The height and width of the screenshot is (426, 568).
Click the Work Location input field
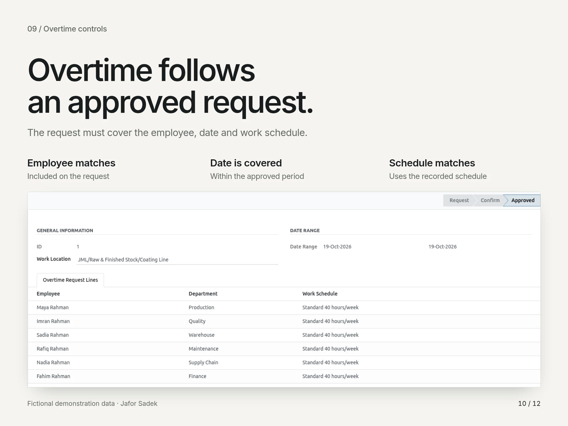tap(177, 260)
